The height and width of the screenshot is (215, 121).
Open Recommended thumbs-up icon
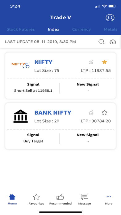point(60,197)
